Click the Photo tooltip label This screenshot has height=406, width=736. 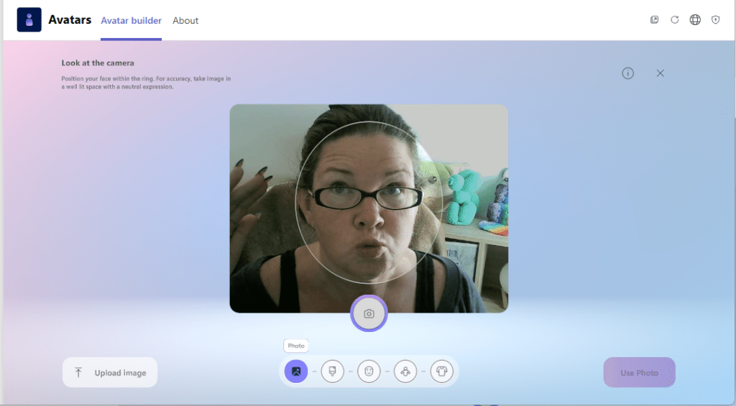tap(296, 346)
